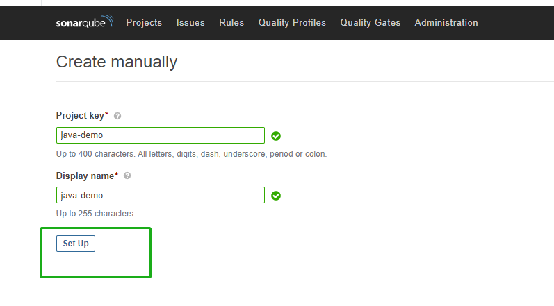554x306 pixels.
Task: Click the Display name label text
Action: click(85, 176)
